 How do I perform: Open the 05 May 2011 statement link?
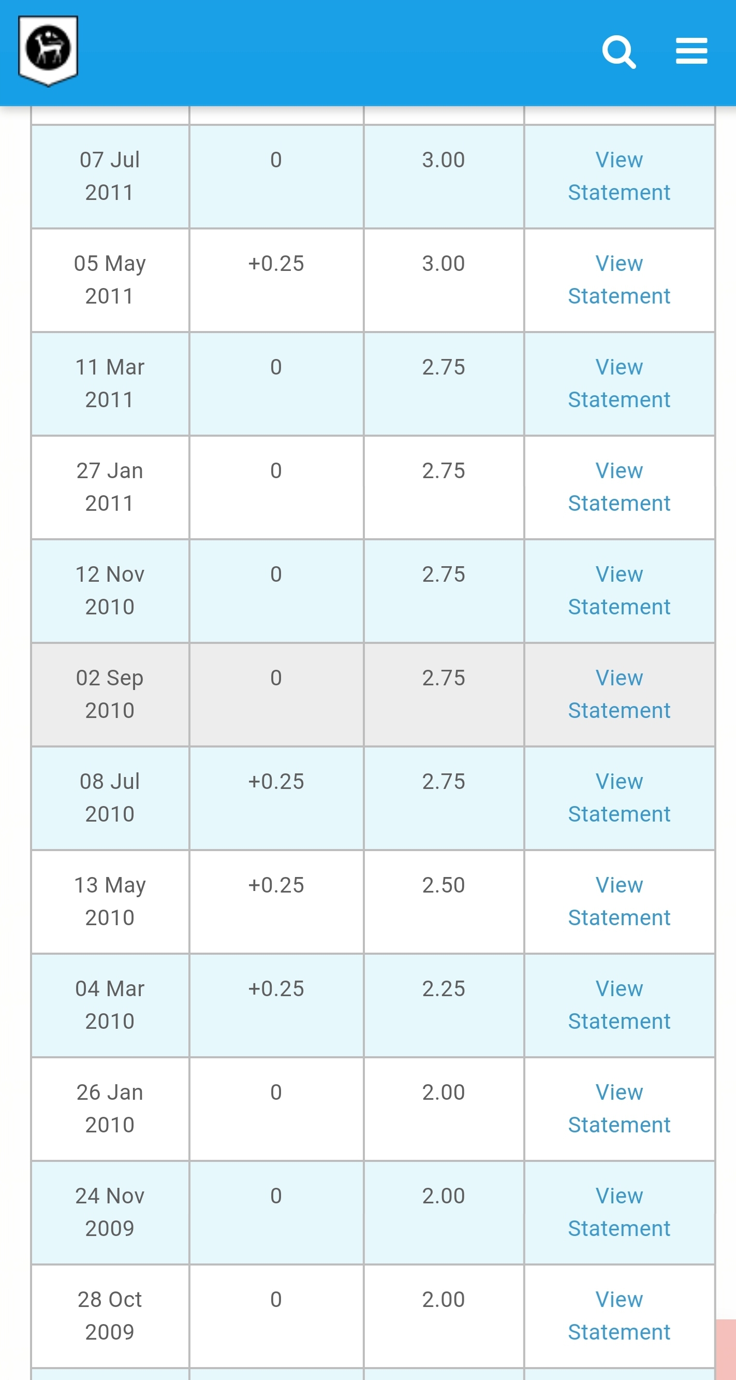tap(619, 280)
